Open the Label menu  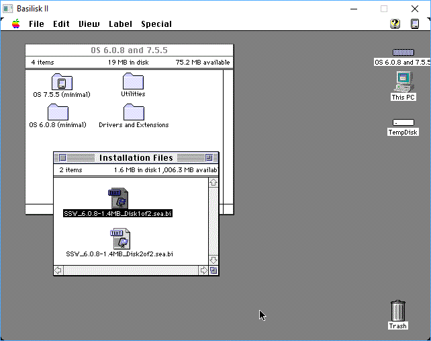120,24
